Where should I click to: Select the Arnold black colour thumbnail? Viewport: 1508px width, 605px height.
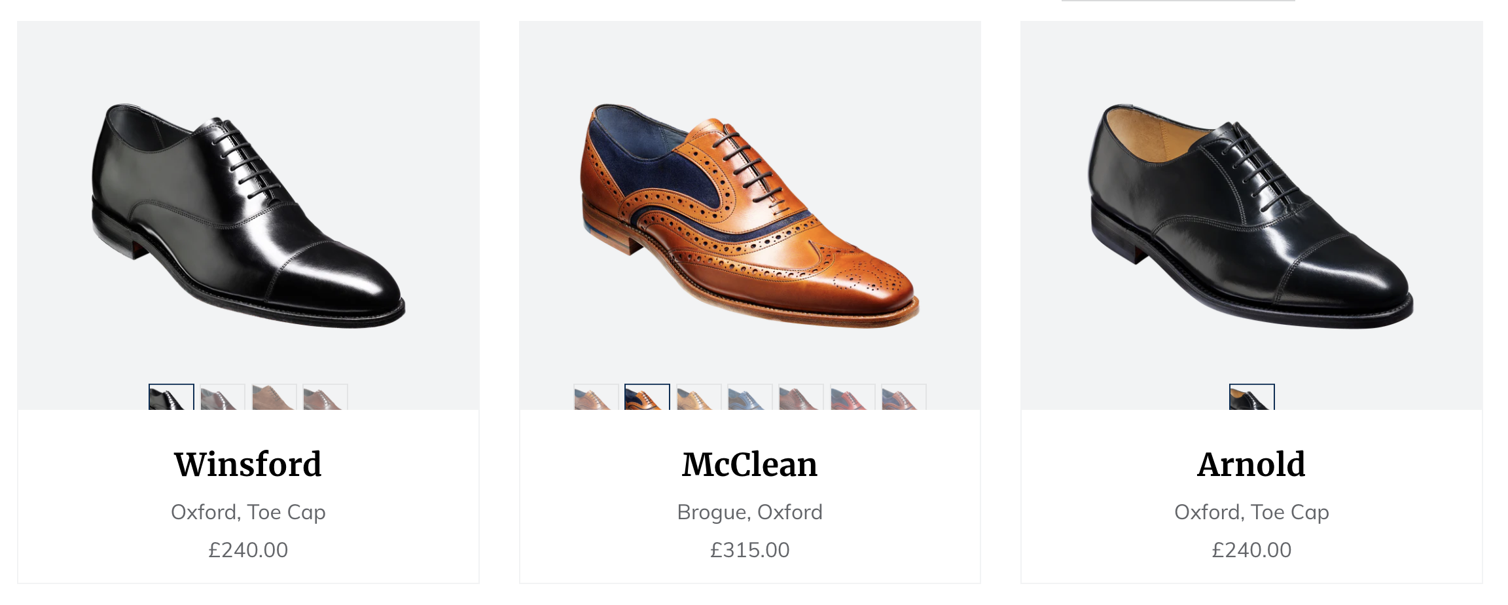[x=1252, y=397]
